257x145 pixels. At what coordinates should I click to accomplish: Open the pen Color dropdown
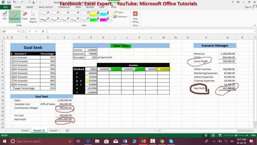click(119, 12)
